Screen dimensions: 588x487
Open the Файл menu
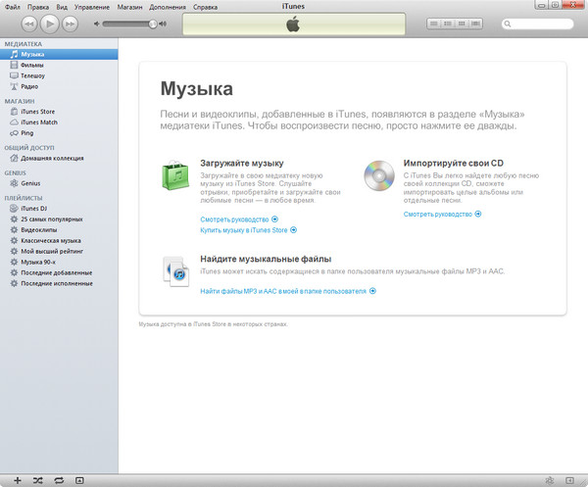pos(13,7)
